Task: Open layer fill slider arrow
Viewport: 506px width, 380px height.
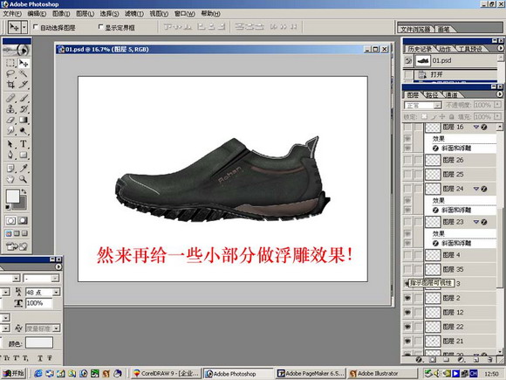Action: (498, 116)
